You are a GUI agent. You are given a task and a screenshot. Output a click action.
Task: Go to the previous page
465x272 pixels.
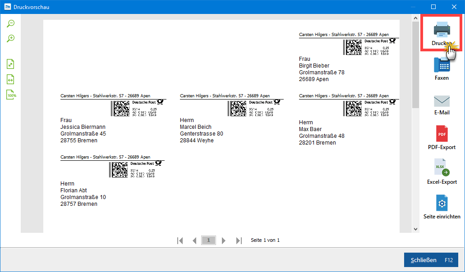[x=194, y=240]
